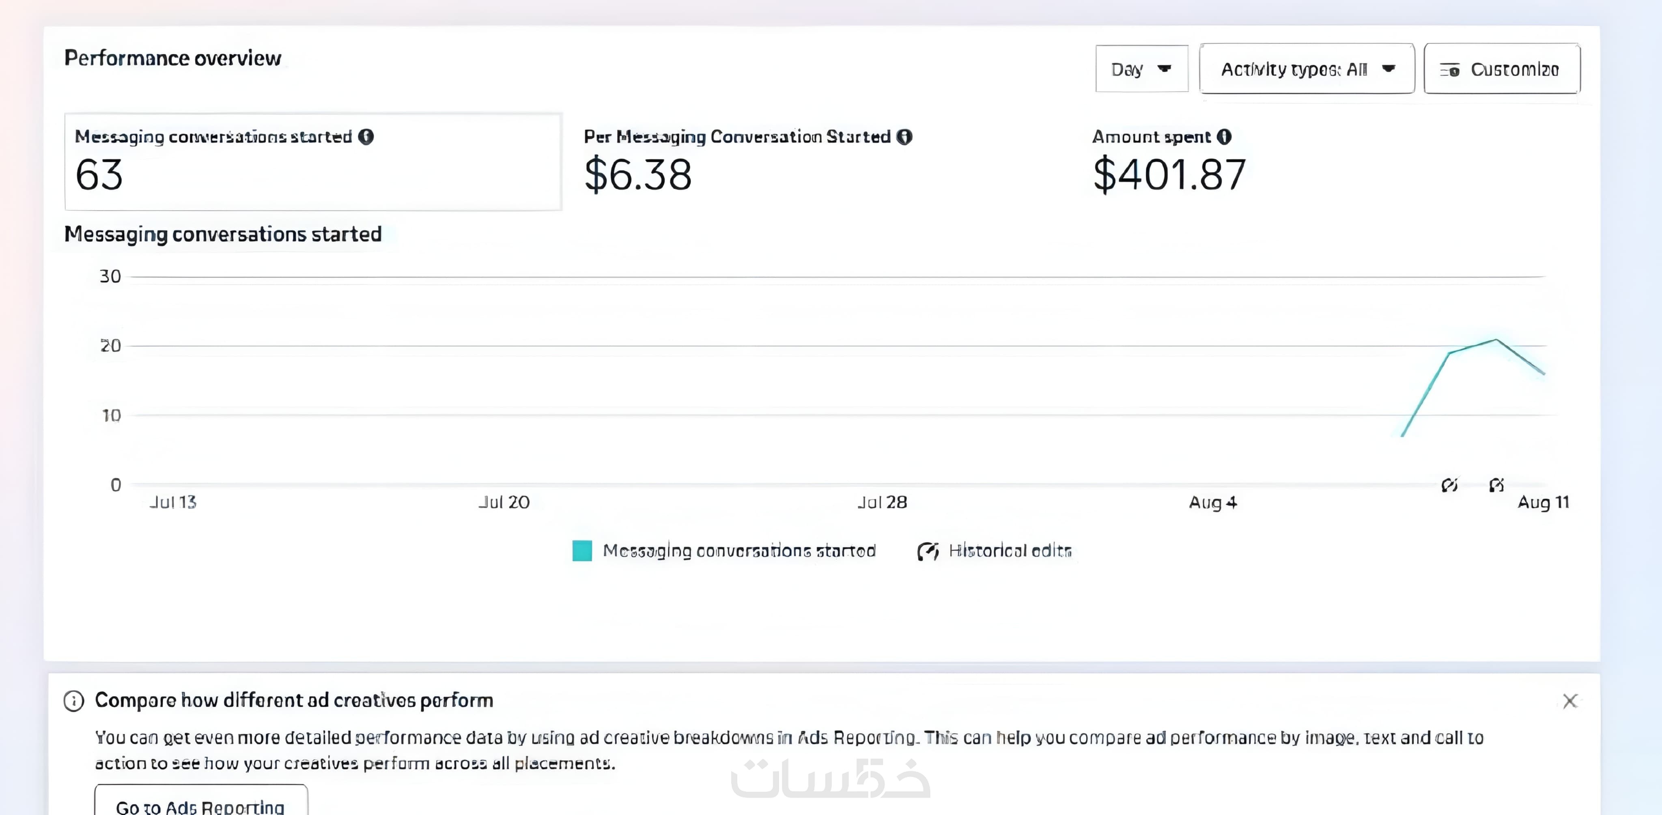Select the Messaging conversations started metric card
Screen dimensions: 1662x815
tap(313, 161)
